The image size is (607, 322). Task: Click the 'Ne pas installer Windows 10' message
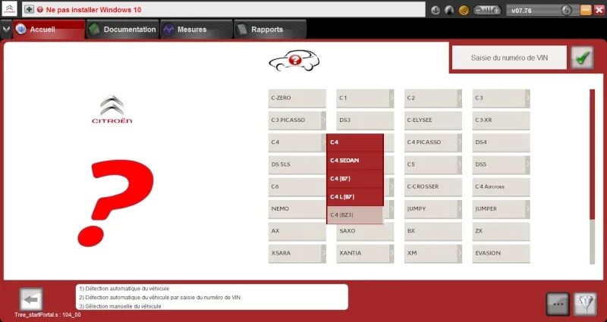pos(93,10)
